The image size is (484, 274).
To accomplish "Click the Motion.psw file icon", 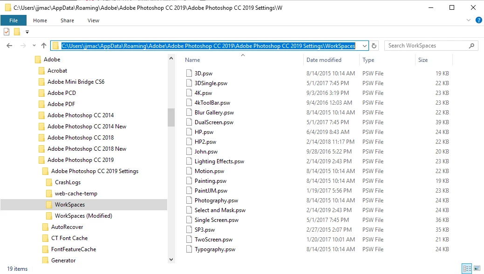I will pos(189,171).
